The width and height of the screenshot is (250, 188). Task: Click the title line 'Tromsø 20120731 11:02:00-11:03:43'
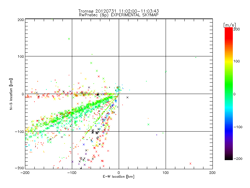118,11
